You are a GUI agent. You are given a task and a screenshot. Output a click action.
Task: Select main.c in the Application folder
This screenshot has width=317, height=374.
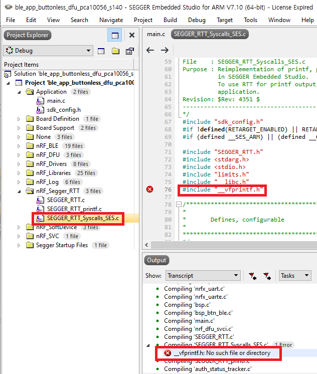tap(56, 101)
